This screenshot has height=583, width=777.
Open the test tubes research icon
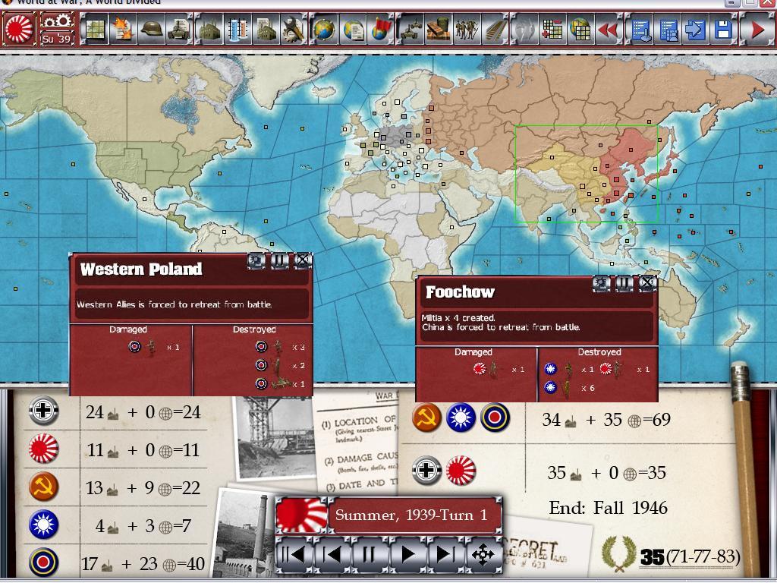pos(237,30)
